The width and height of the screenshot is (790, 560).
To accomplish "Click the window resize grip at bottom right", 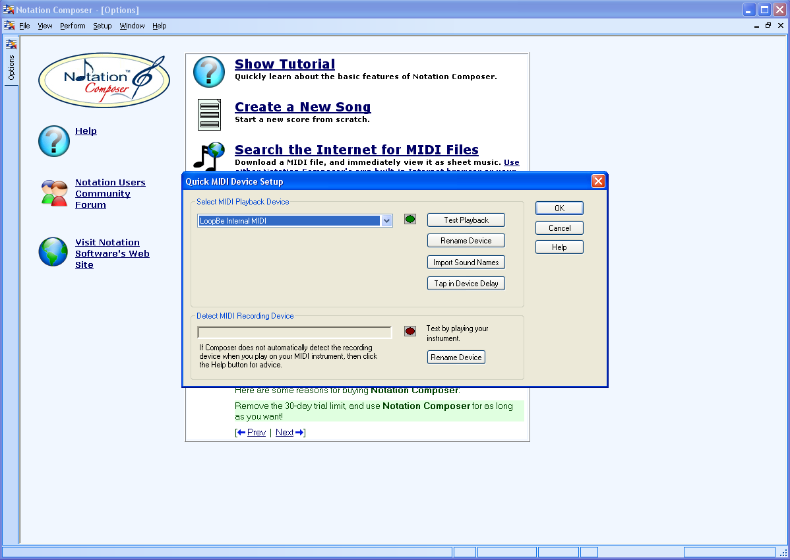I will pyautogui.click(x=783, y=553).
